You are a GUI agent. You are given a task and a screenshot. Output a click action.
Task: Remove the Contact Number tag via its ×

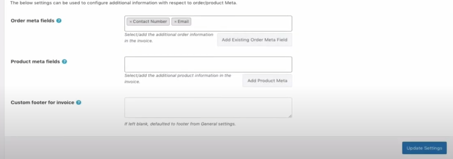click(131, 22)
